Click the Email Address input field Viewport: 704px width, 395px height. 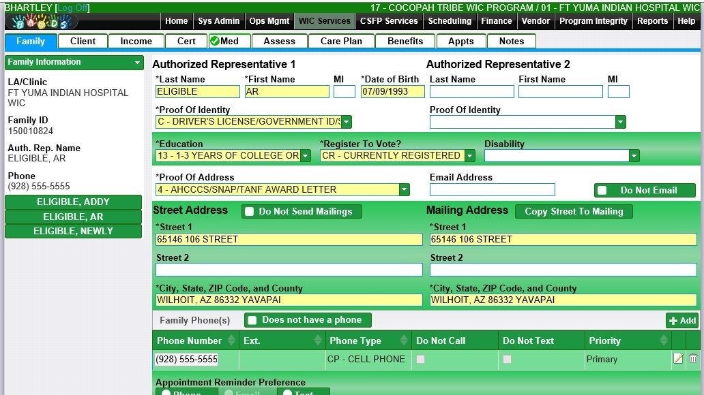tap(492, 190)
